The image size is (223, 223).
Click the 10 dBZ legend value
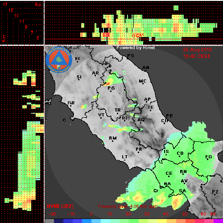[x=110, y=214]
